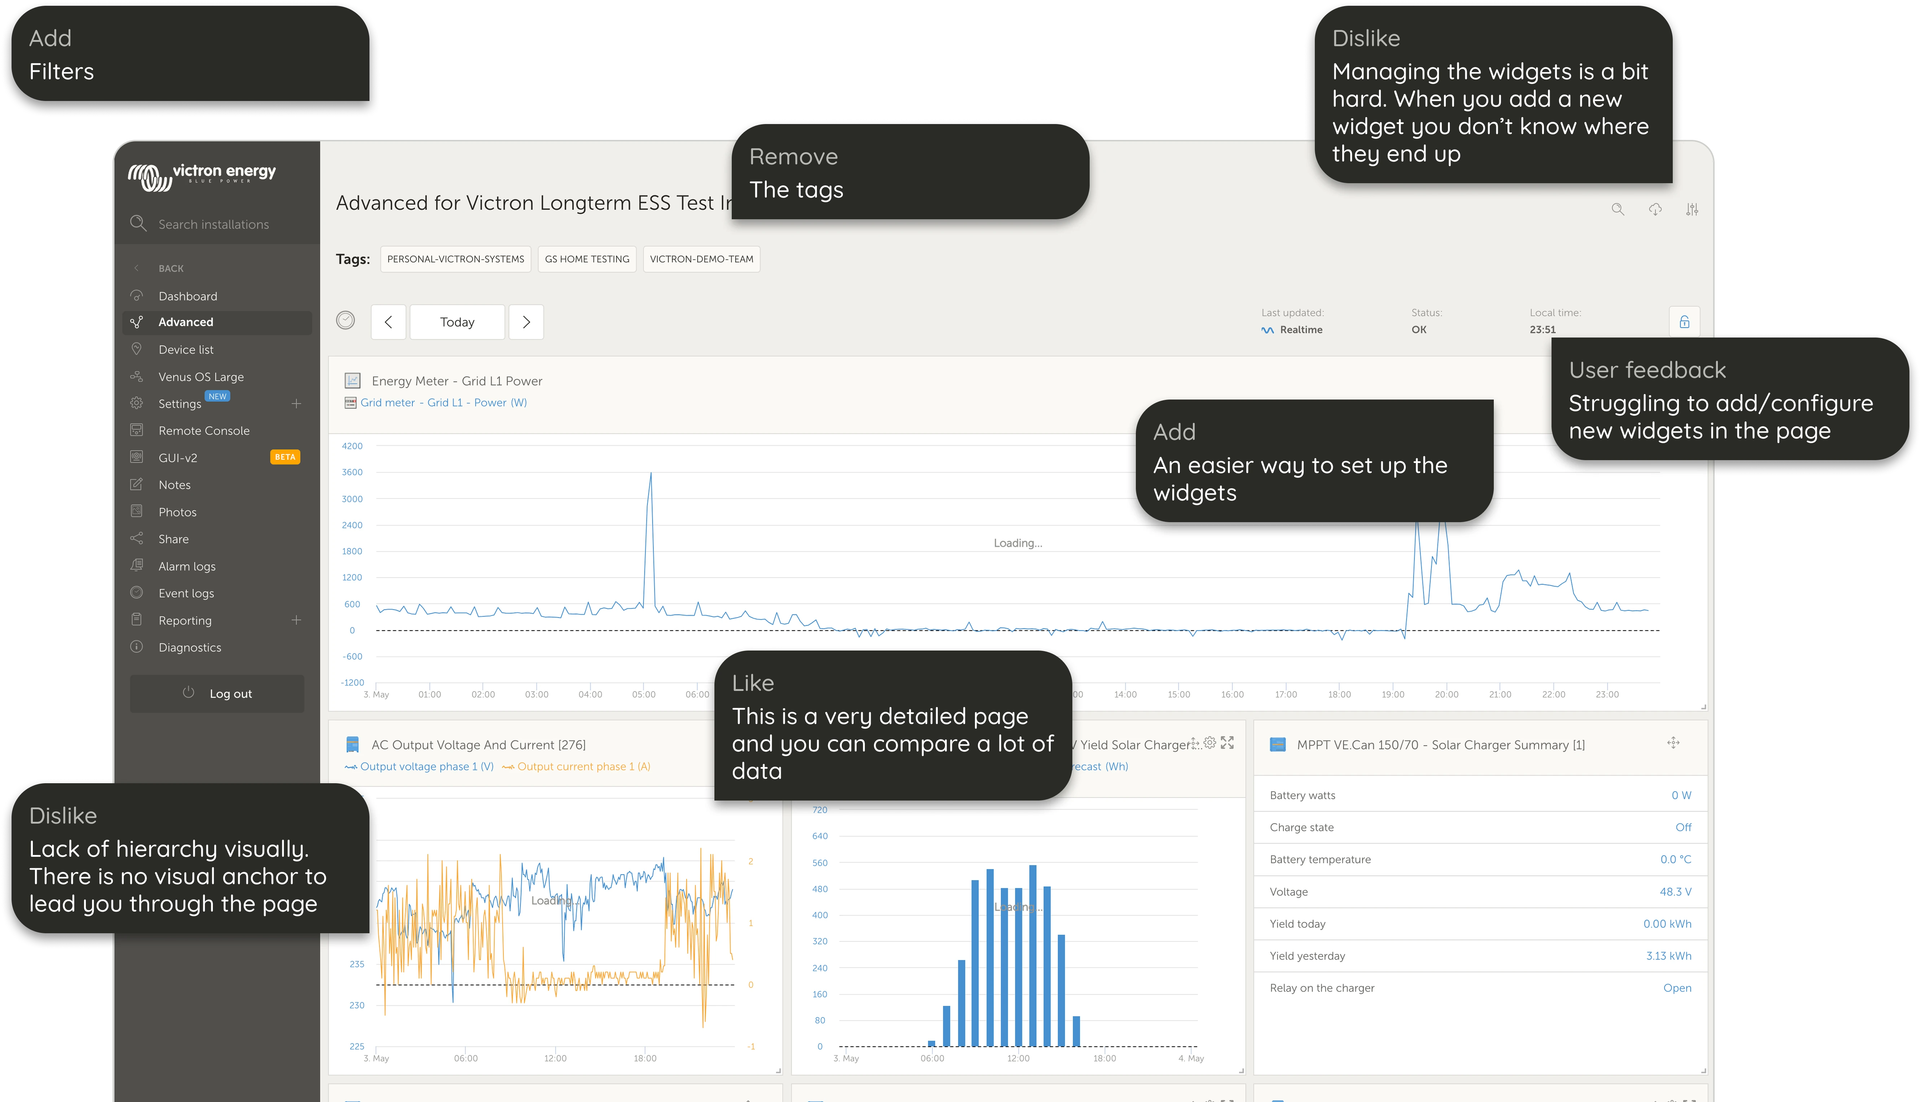Click the Energy Meter widget corner handle

coord(1703,707)
